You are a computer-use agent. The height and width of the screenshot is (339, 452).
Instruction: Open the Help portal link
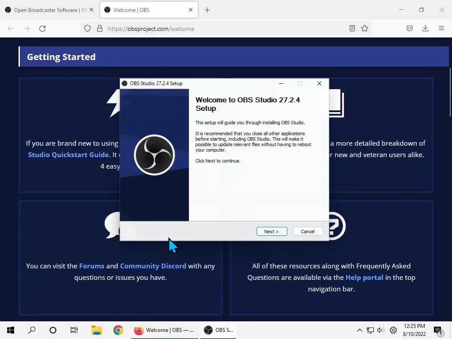(364, 278)
